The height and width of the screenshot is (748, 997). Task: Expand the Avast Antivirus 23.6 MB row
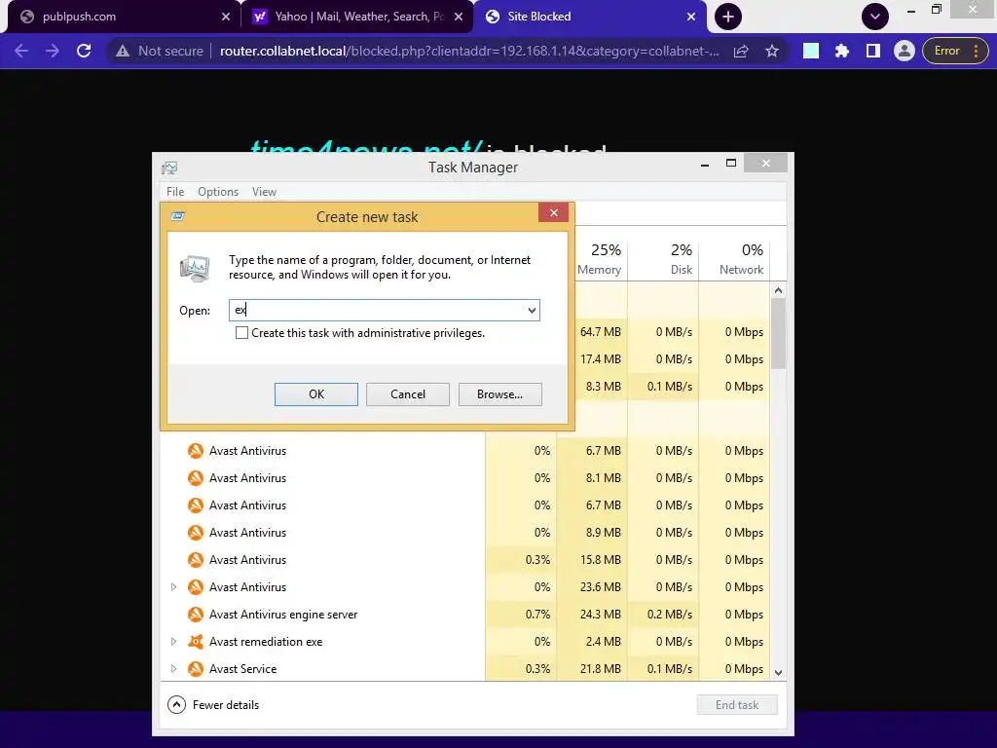[173, 587]
